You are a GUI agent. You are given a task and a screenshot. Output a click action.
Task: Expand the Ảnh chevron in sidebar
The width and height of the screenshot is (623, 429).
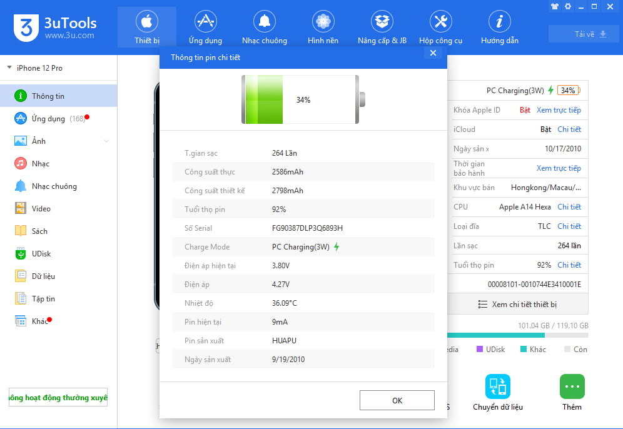click(106, 141)
